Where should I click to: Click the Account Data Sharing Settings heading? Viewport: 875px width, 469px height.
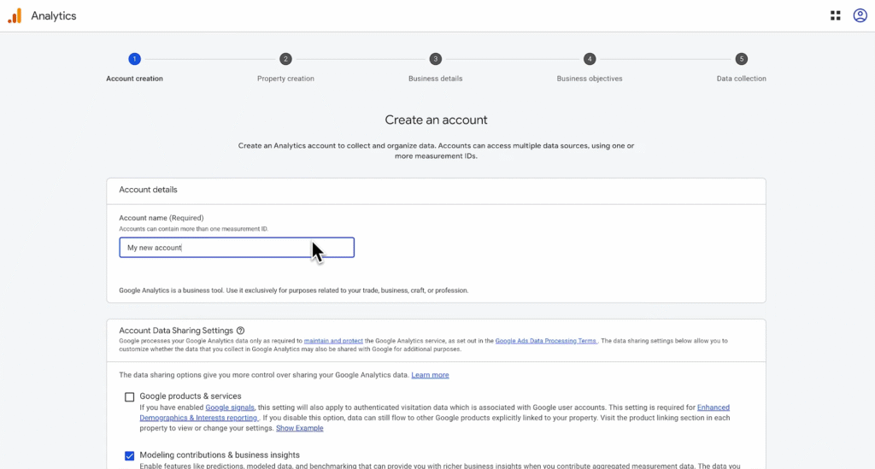[x=176, y=331]
